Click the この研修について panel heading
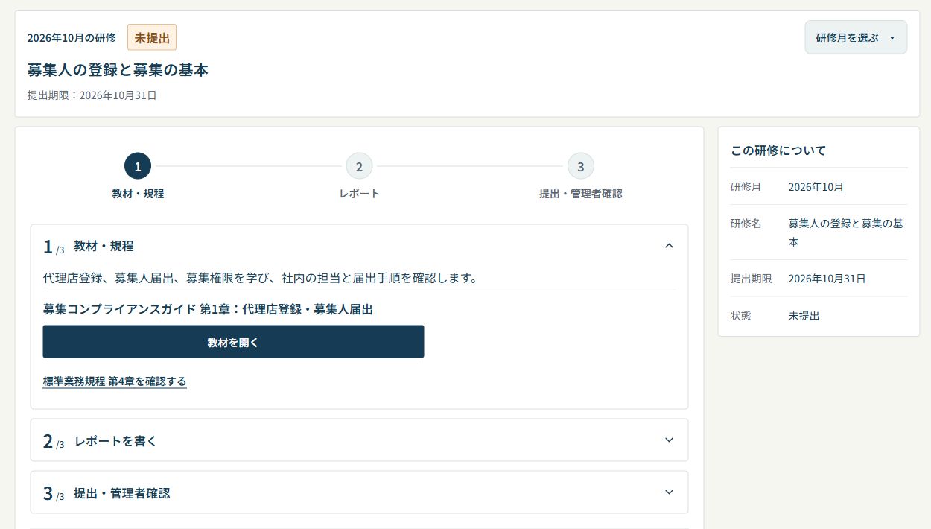The width and height of the screenshot is (931, 529). (778, 151)
